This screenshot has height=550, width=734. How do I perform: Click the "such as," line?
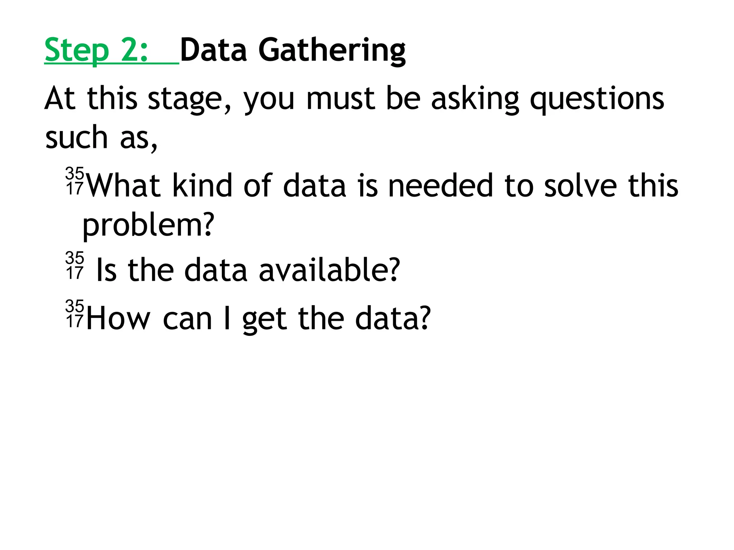101,137
